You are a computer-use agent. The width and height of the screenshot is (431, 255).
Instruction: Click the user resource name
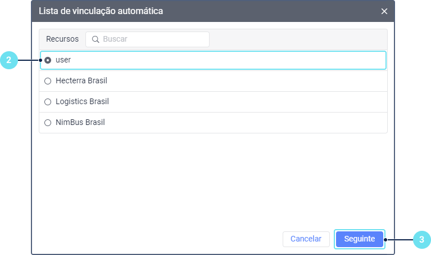(x=63, y=60)
